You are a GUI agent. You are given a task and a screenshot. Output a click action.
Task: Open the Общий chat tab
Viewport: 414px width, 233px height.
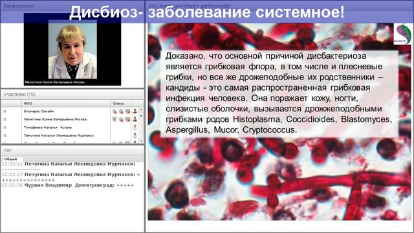click(10, 159)
